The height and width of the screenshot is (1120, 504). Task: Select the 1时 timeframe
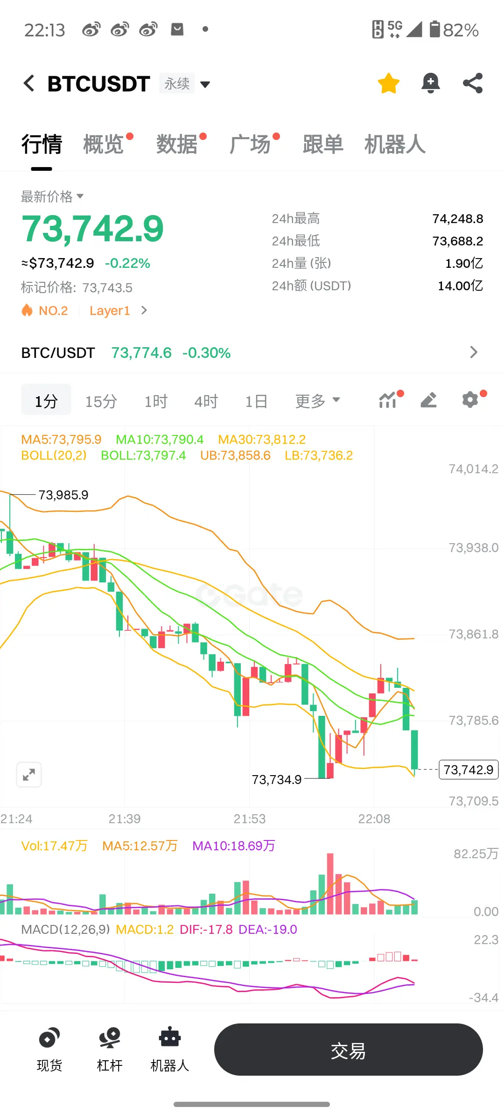point(156,401)
